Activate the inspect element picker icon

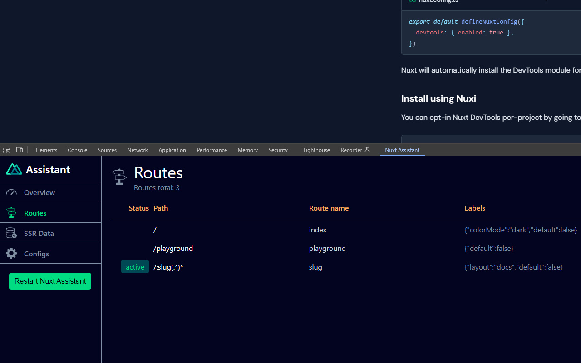point(6,150)
